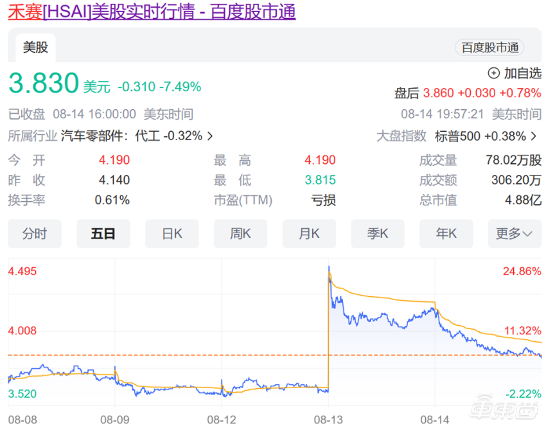Click the price change -0.310 -7.49%
The height and width of the screenshot is (428, 546).
(x=159, y=87)
